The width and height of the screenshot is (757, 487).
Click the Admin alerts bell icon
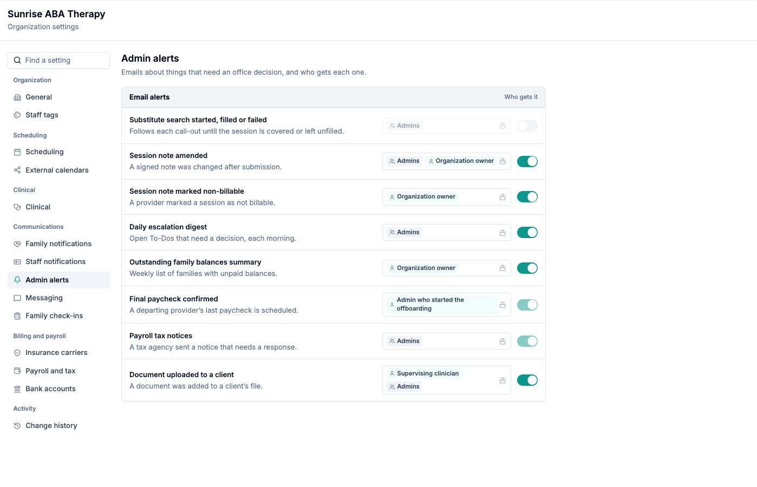point(17,280)
